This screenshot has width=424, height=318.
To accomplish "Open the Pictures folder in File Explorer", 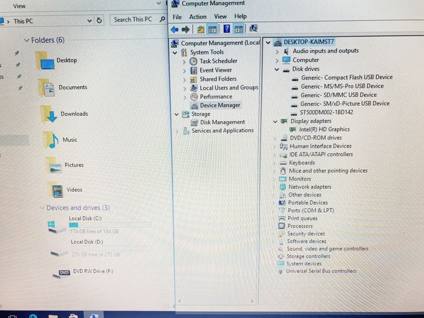I will click(x=65, y=165).
